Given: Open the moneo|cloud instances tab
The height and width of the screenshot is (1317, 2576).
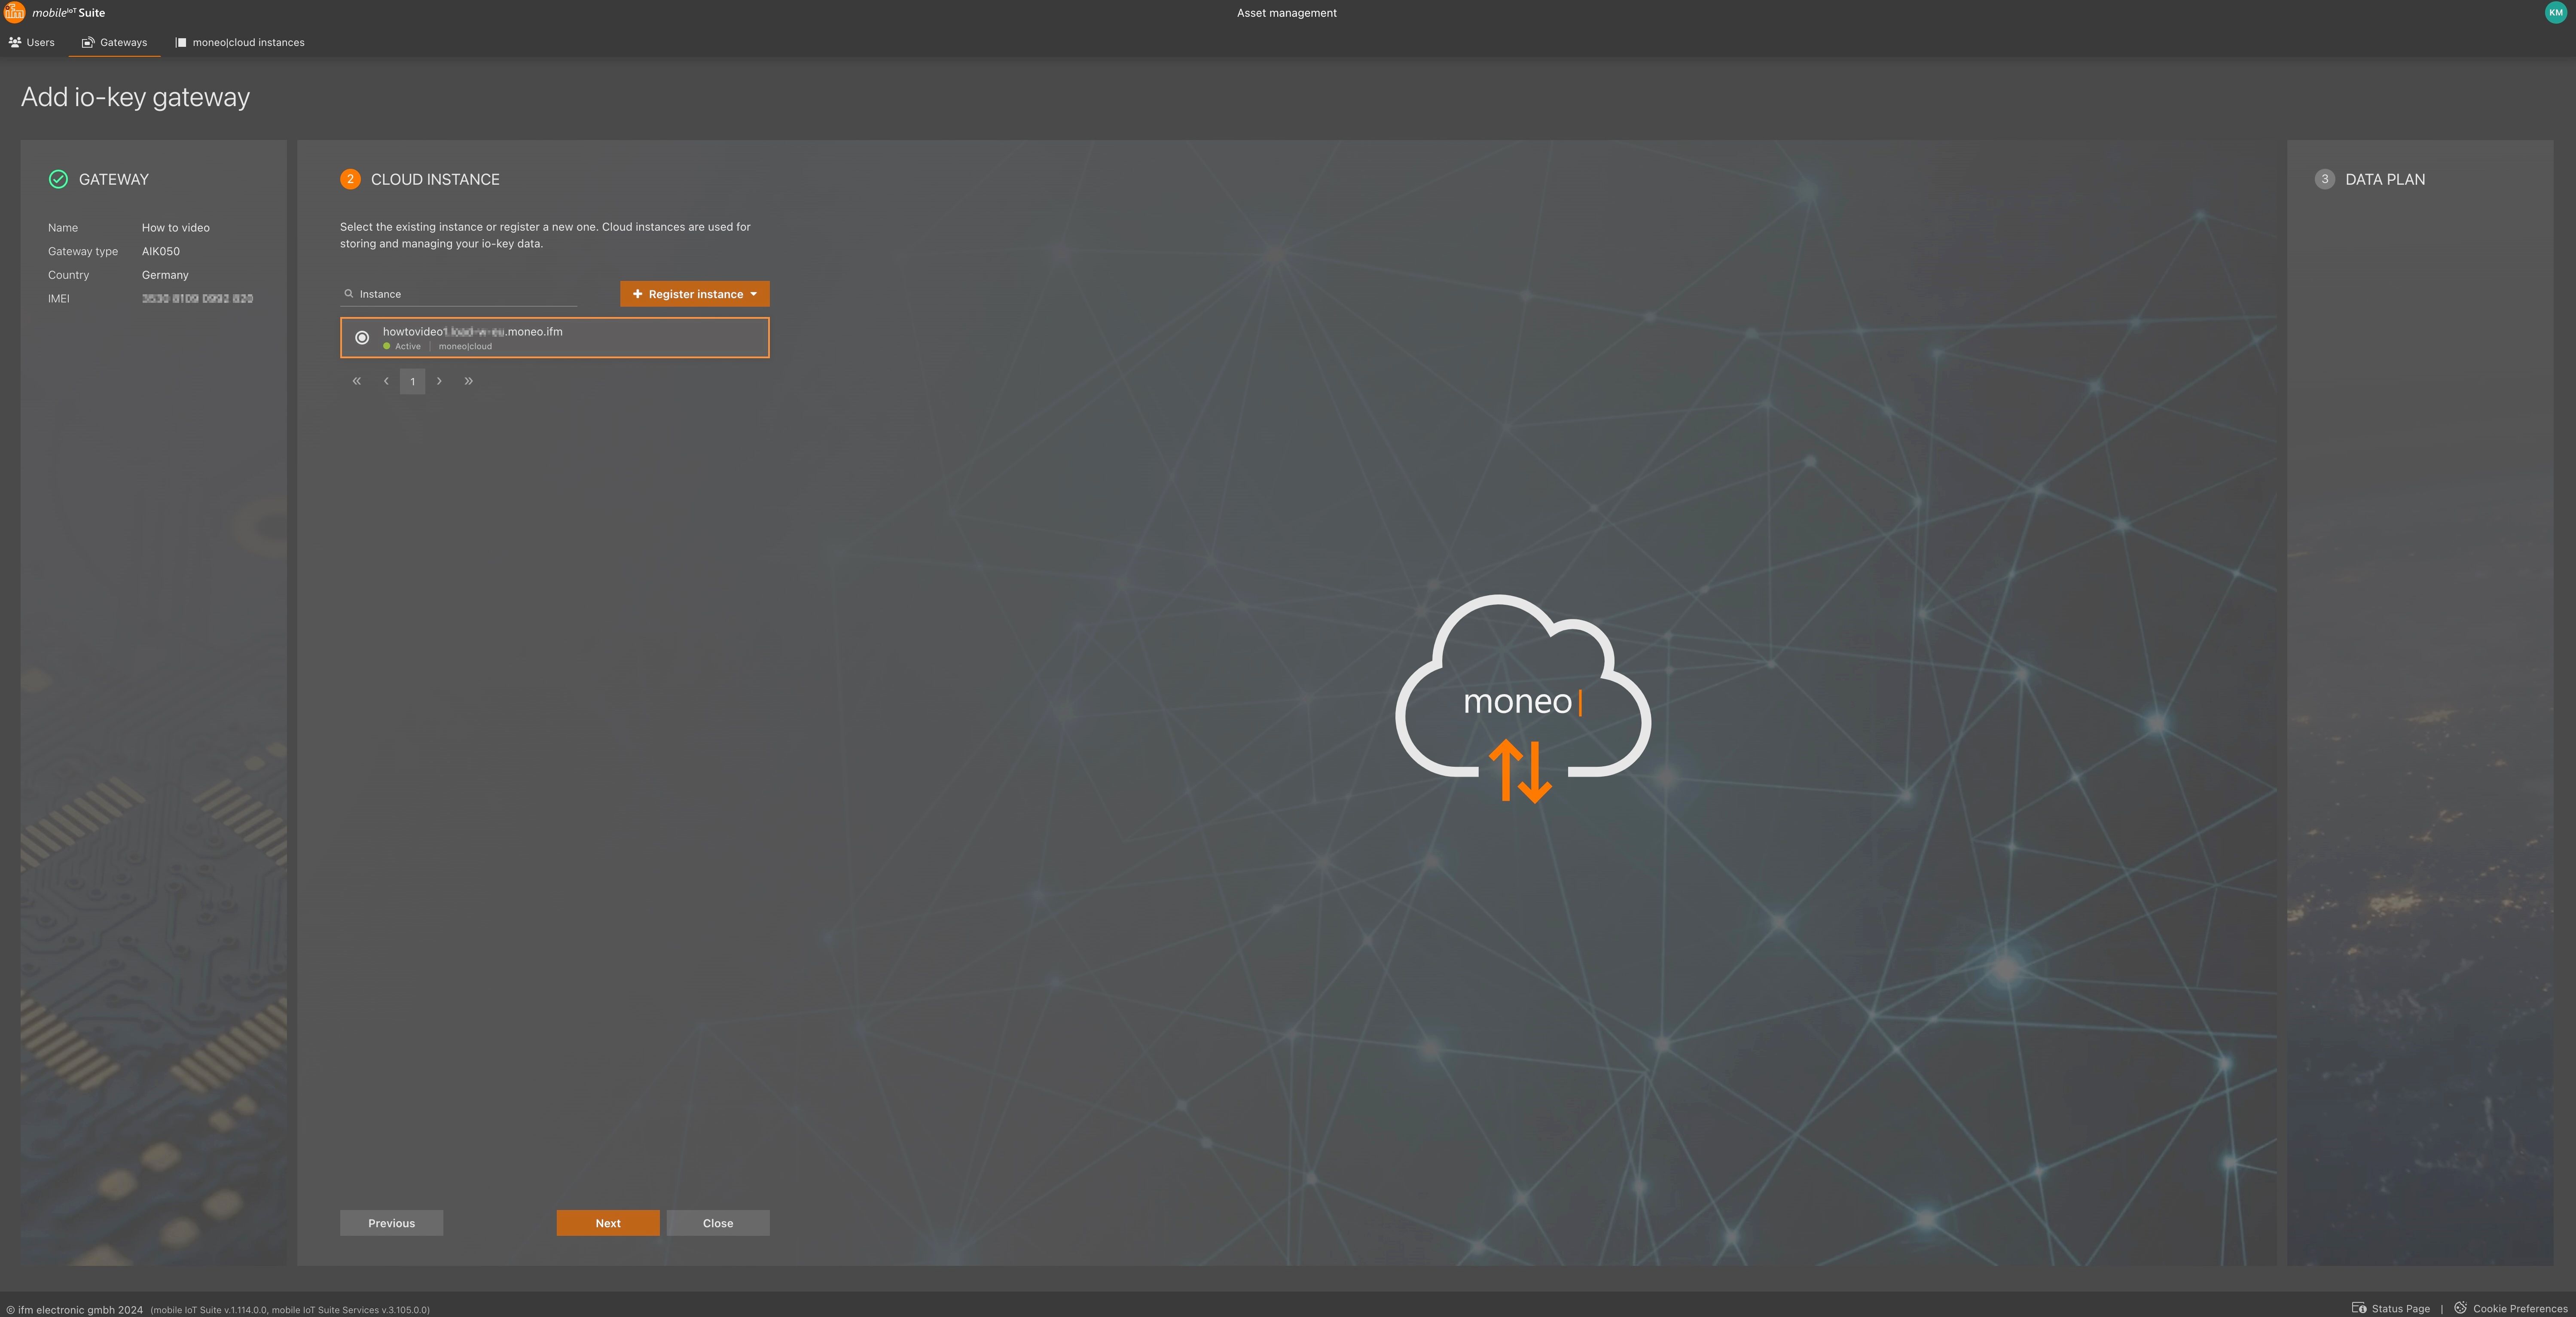Looking at the screenshot, I should [x=240, y=42].
